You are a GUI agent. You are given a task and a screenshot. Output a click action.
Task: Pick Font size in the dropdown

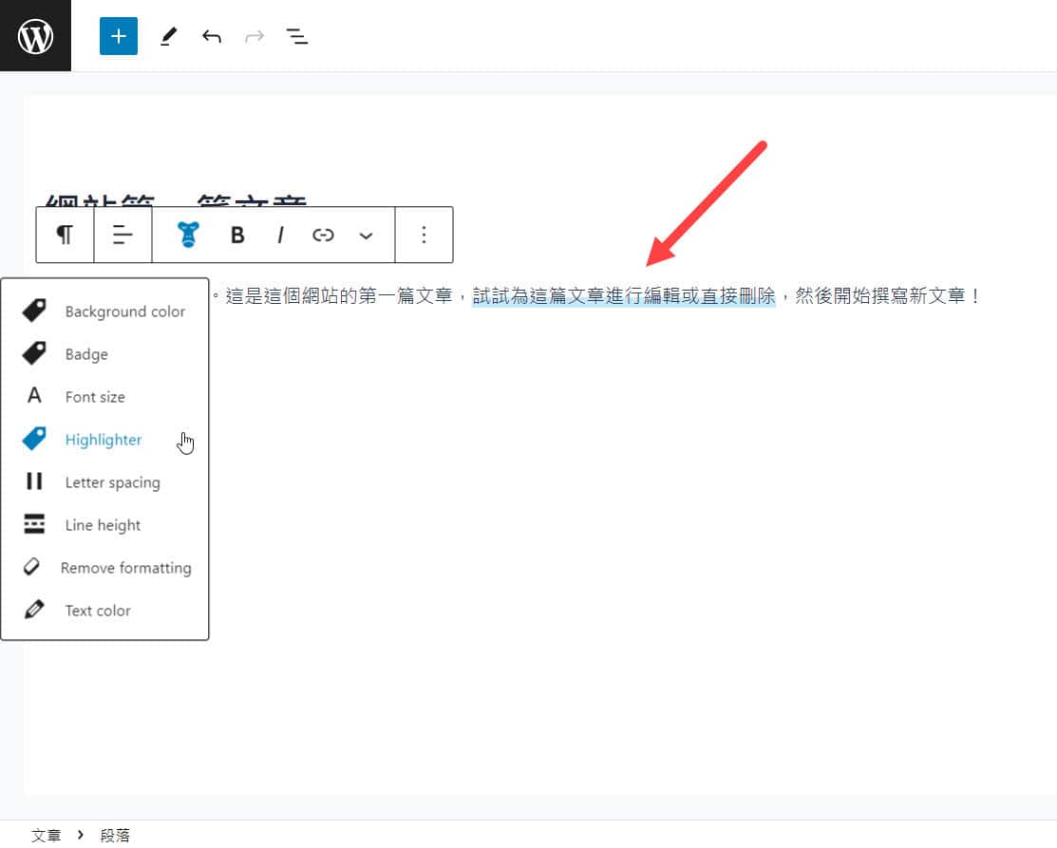104,397
